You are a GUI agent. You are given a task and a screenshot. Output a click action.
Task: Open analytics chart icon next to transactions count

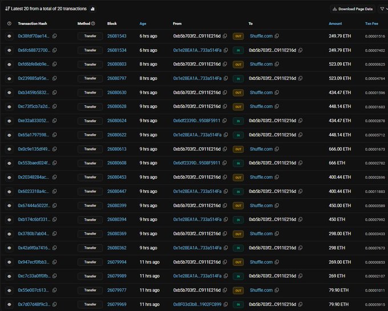pos(92,9)
